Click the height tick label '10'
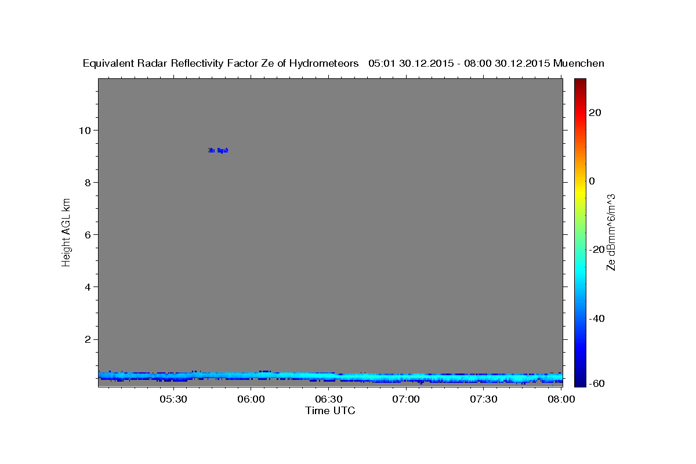 (85, 130)
